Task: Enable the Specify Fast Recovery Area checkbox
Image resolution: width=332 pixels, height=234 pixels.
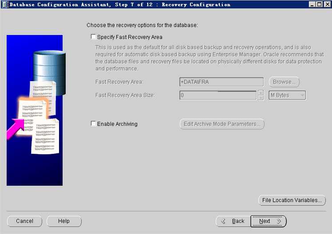Action: click(93, 37)
